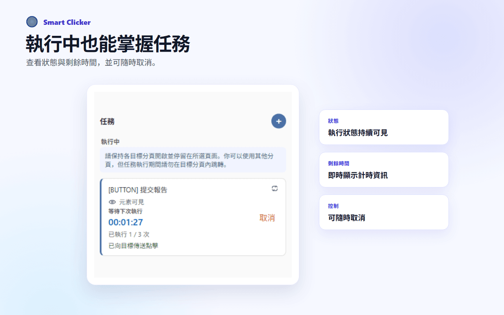
Task: Click the notice about keeping target tabs open
Action: (x=193, y=160)
